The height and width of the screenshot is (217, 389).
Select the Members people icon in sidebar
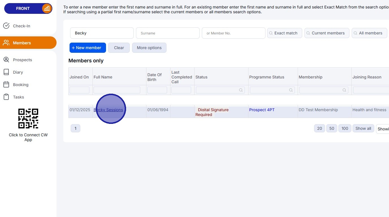[6, 43]
